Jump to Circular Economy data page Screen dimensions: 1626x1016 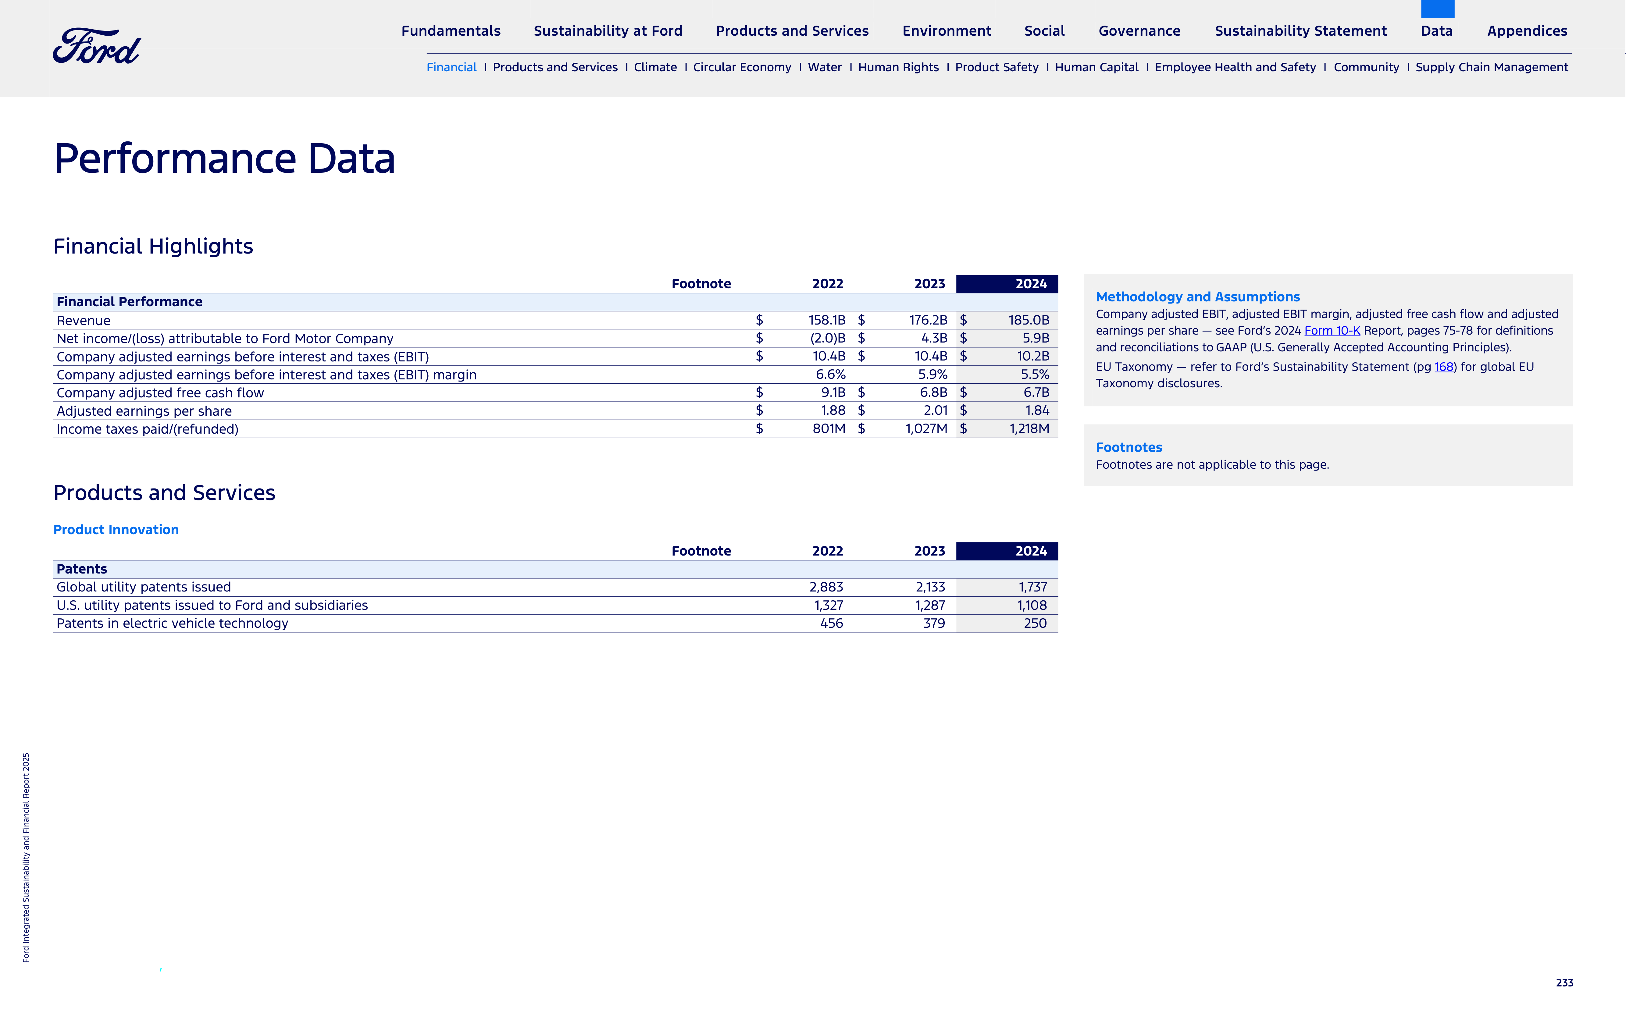[742, 67]
